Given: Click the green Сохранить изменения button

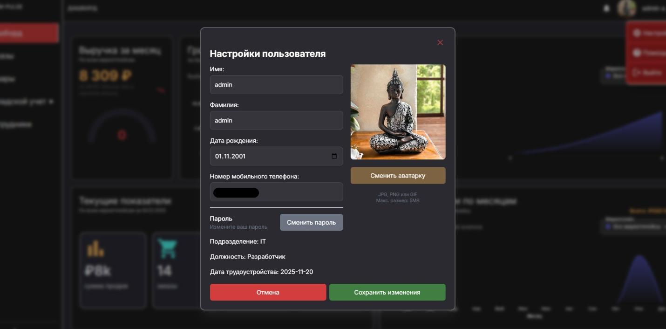Looking at the screenshot, I should point(387,292).
